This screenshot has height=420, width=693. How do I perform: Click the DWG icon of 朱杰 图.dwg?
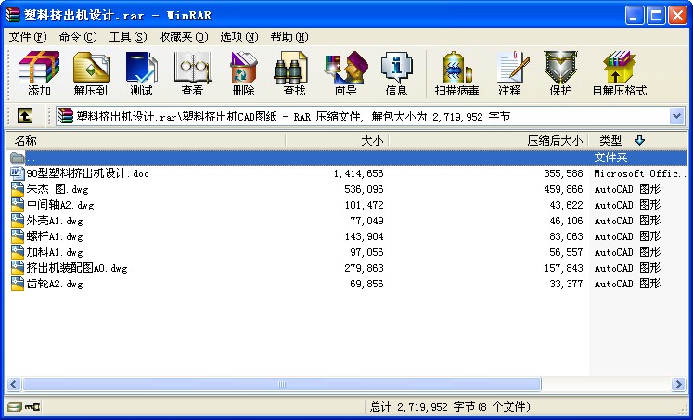[18, 189]
